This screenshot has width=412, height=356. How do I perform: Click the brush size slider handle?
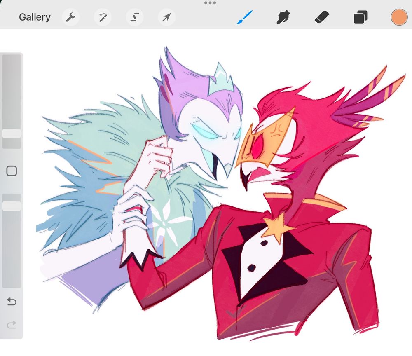pos(12,133)
